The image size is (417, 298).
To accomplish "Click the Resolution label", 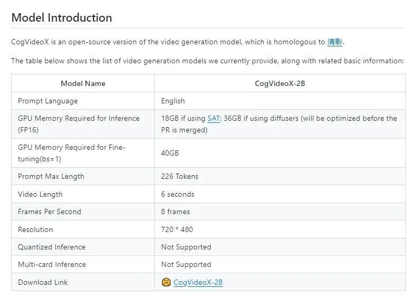I will [x=35, y=229].
